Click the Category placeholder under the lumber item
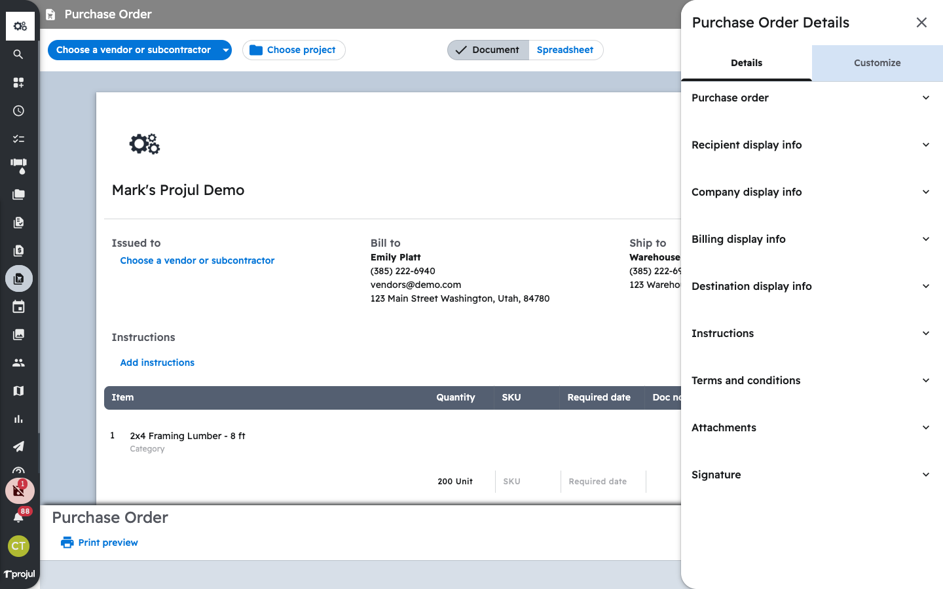The image size is (943, 589). coord(147,449)
